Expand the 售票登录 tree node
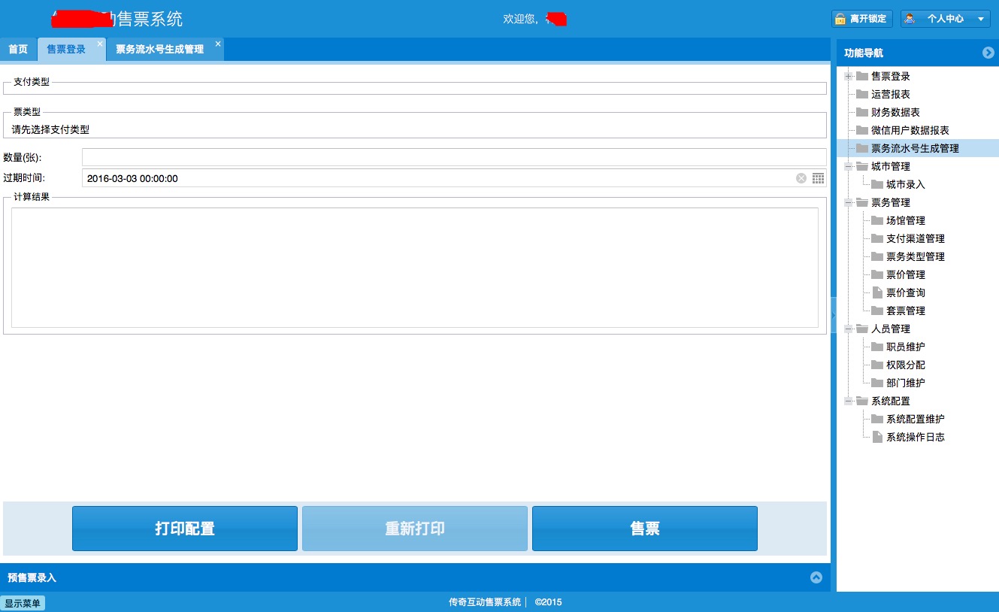This screenshot has width=999, height=612. coord(849,76)
